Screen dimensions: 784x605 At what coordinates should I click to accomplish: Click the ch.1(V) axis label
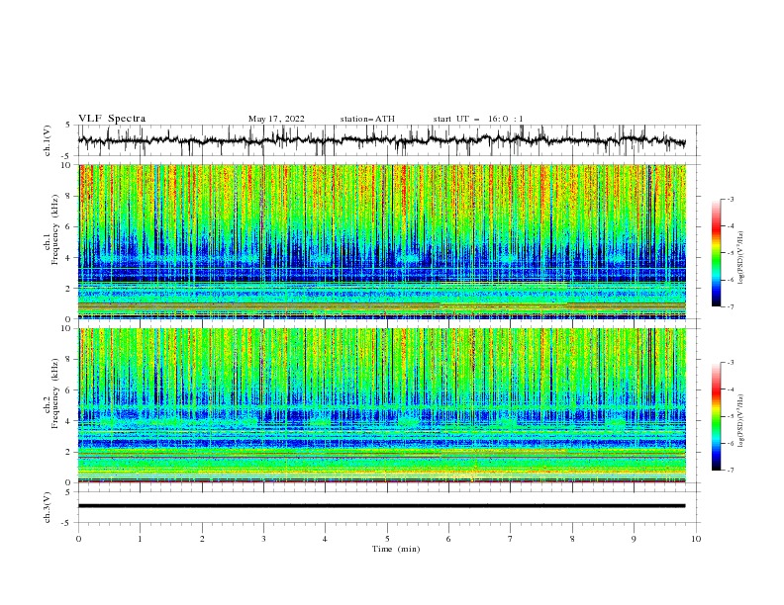[48, 140]
